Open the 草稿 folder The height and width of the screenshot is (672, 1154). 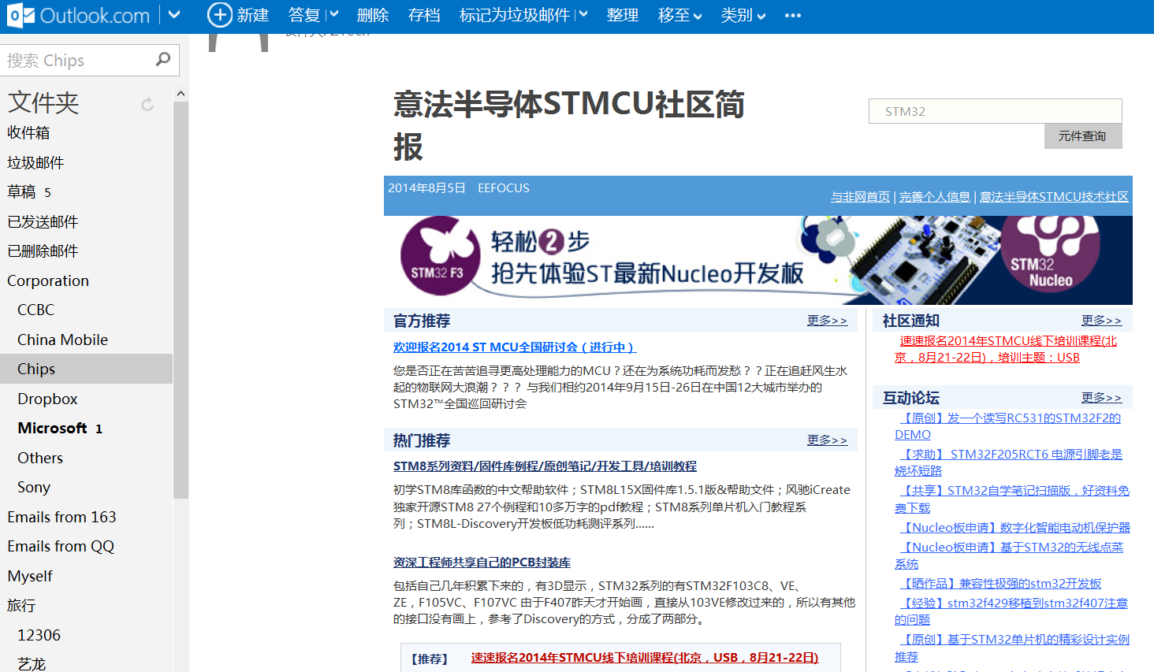(x=21, y=191)
